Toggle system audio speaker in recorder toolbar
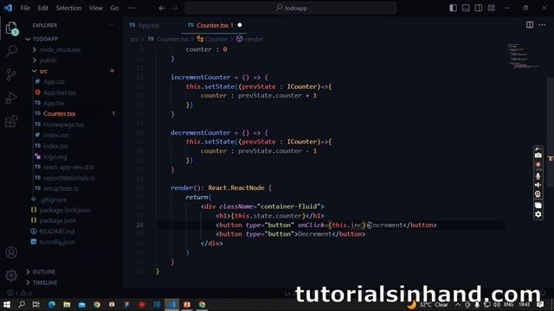This screenshot has height=311, width=554. click(538, 185)
